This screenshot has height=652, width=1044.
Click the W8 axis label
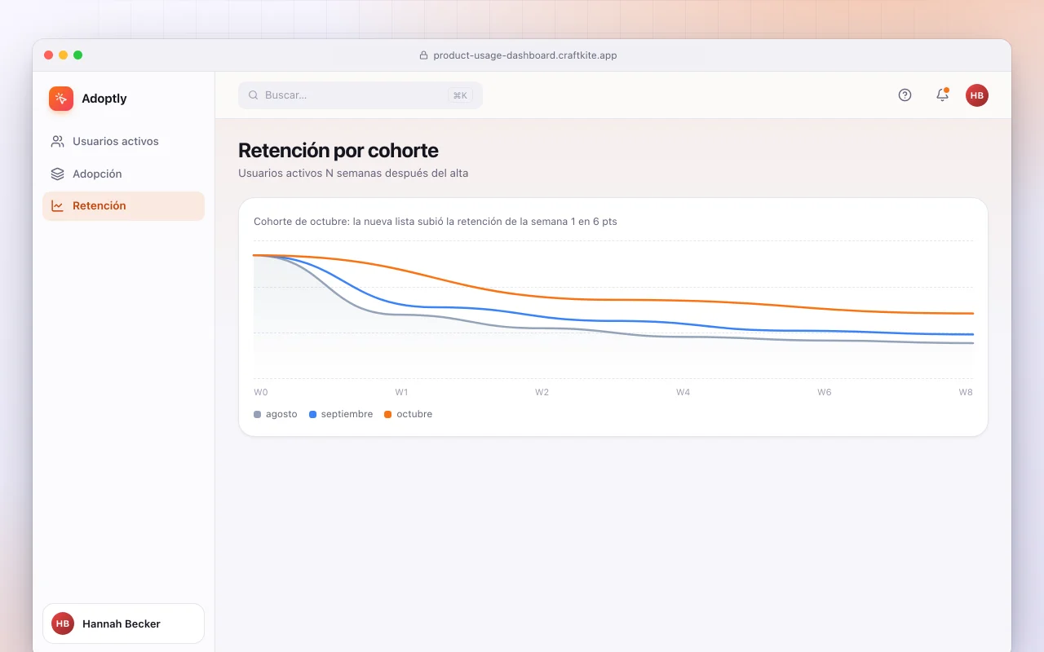(966, 392)
